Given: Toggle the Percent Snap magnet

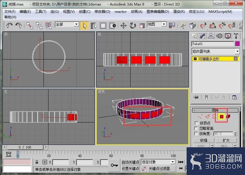Looking at the screenshot, I should click(x=222, y=26).
